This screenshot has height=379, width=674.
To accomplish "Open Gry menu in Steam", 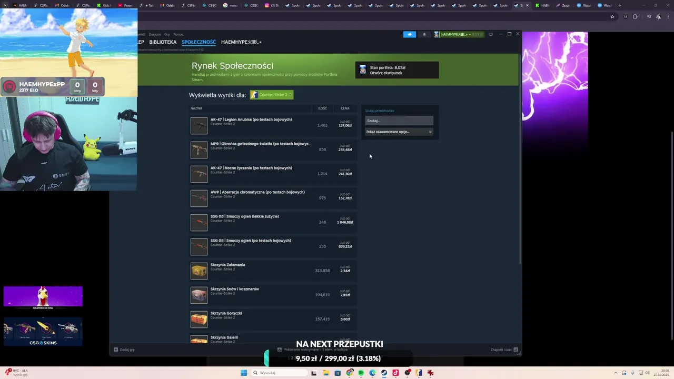I will pyautogui.click(x=167, y=34).
